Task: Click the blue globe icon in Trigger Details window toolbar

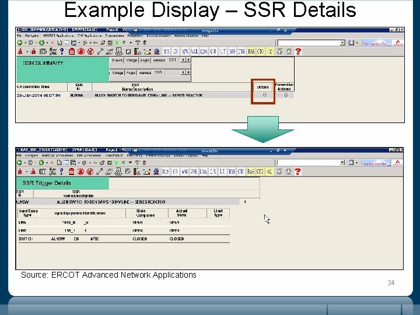Action: pyautogui.click(x=156, y=171)
